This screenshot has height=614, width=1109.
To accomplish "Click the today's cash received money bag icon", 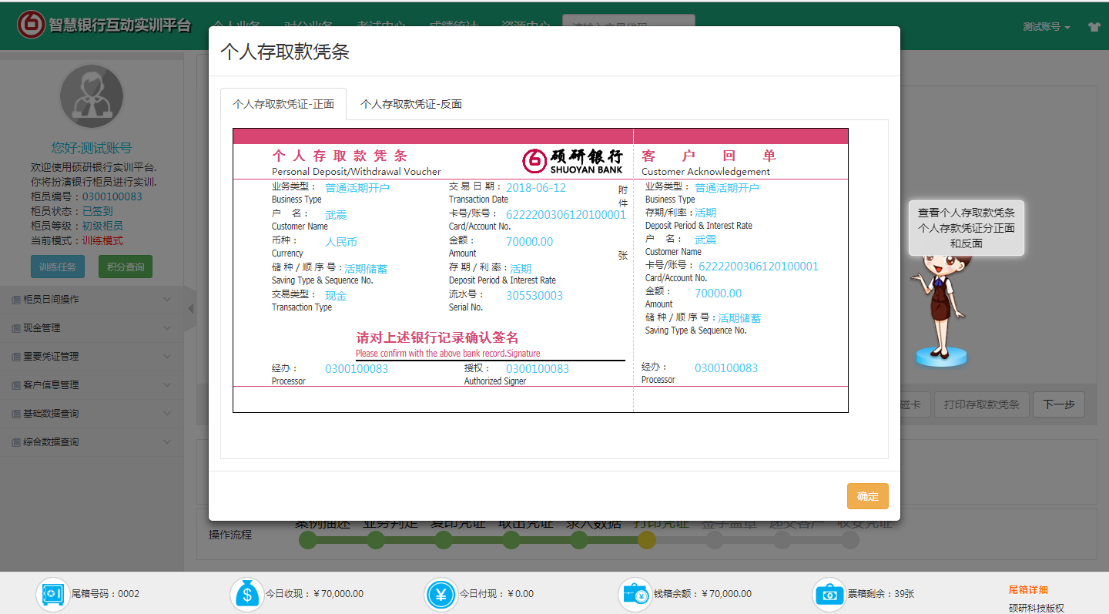I will [247, 594].
